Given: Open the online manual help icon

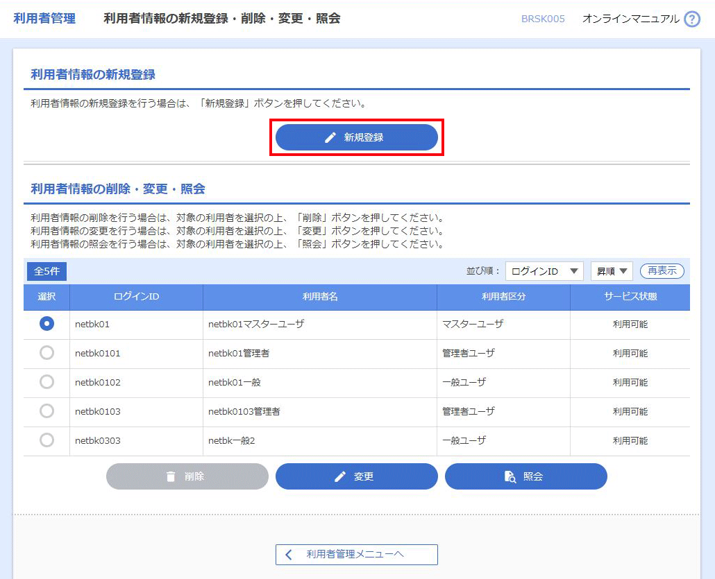Looking at the screenshot, I should point(692,19).
